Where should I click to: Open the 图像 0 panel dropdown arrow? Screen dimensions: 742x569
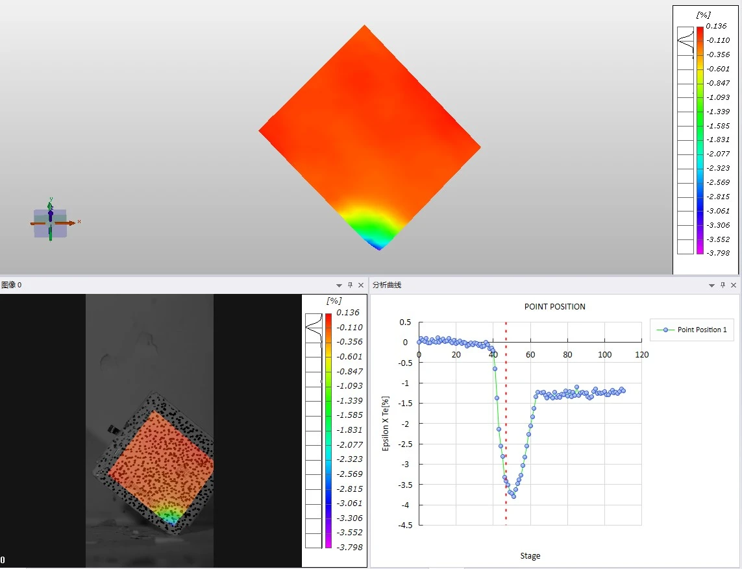pos(339,285)
